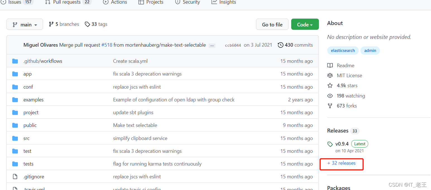Screen dimensions: 431x190
Task: Open the + 32 releases link
Action: coord(341,163)
